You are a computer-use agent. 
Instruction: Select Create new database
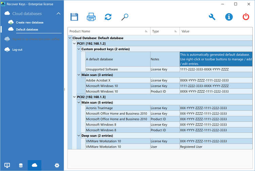pos(30,22)
